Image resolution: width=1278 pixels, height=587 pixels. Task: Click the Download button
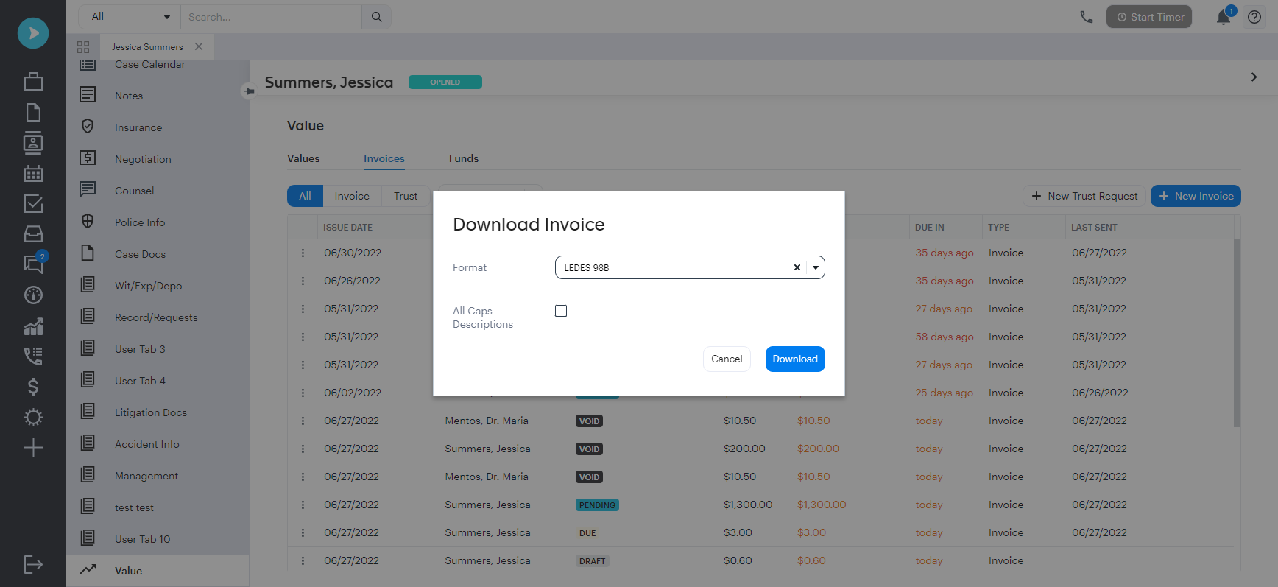coord(794,359)
